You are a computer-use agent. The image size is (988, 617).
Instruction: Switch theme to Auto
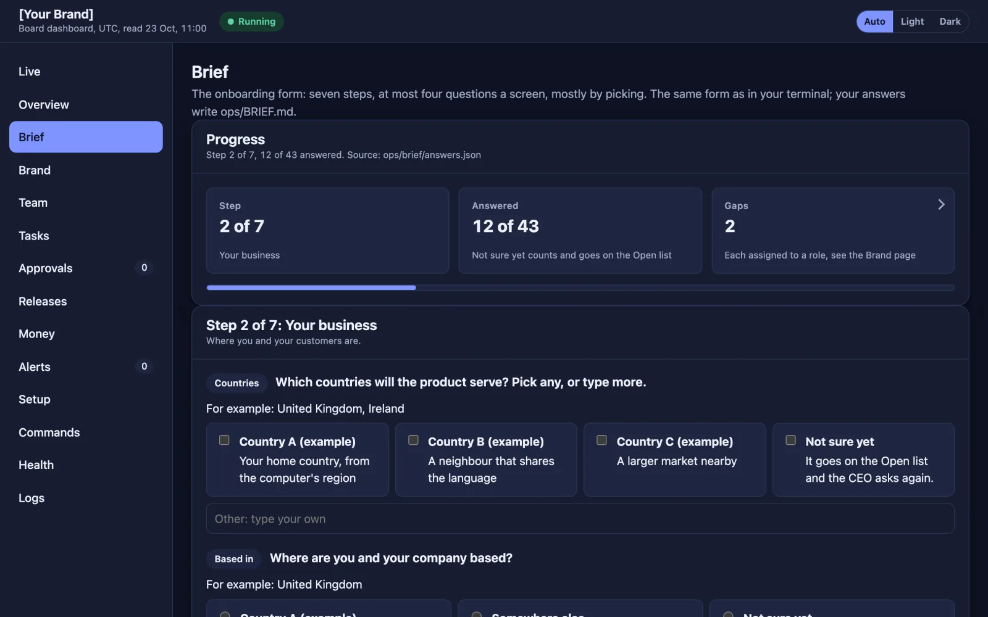874,22
